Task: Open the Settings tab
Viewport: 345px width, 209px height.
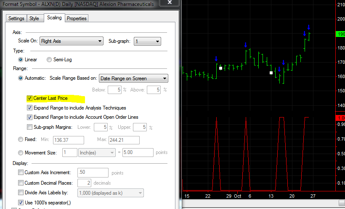Action: pyautogui.click(x=16, y=18)
